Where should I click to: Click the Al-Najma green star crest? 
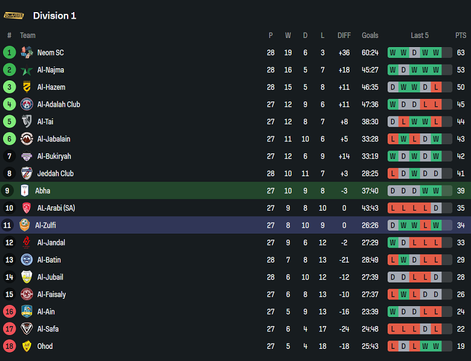[27, 70]
